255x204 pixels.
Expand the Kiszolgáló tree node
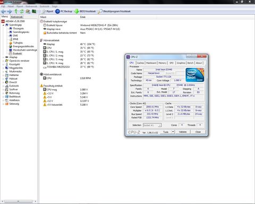click(x=3, y=64)
